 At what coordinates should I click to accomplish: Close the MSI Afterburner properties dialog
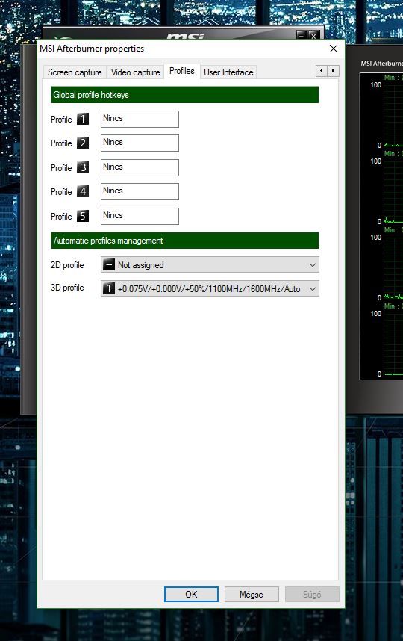click(x=333, y=49)
